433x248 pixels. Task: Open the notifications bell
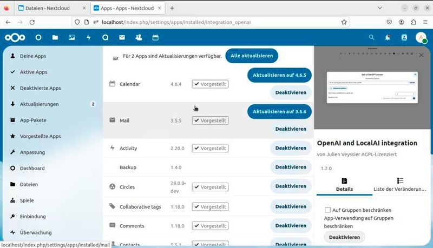[x=388, y=37]
